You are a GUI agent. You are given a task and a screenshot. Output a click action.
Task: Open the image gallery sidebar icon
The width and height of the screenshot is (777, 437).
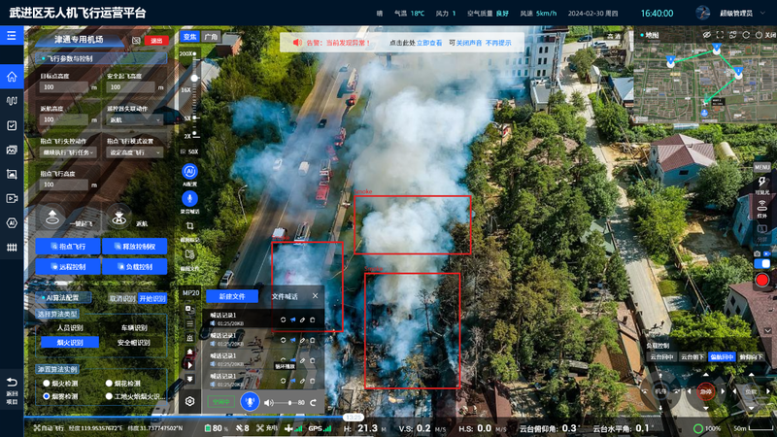(x=12, y=150)
